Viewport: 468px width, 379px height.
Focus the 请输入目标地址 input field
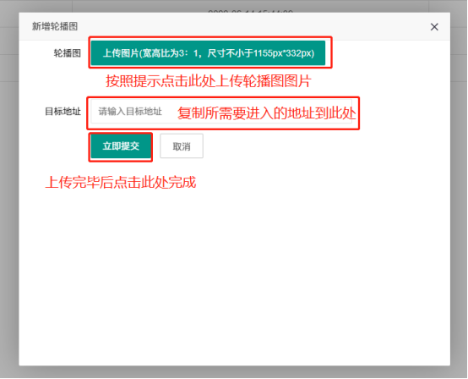(x=221, y=112)
